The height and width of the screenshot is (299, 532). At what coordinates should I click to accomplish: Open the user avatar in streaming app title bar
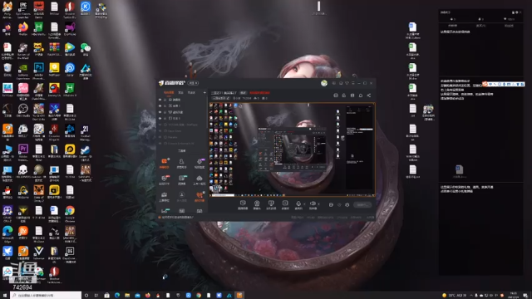[324, 83]
